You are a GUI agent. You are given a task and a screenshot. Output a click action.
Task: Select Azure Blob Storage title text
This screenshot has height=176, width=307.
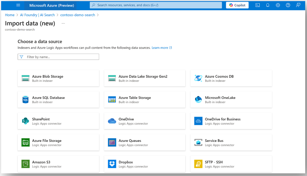[x=48, y=76]
